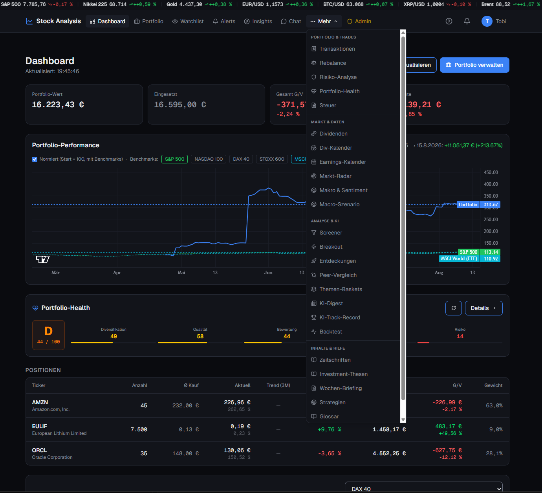The height and width of the screenshot is (493, 542).
Task: Open the DAX 40 select dropdown
Action: (424, 488)
